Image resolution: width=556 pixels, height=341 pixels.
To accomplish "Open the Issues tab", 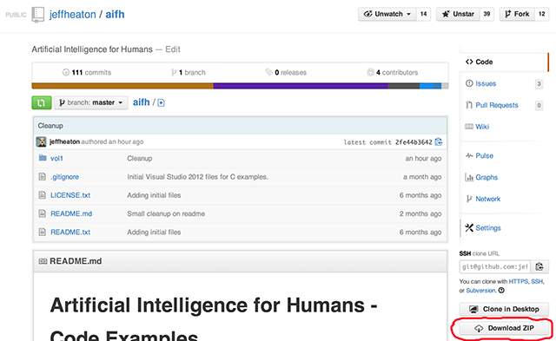I will point(486,83).
